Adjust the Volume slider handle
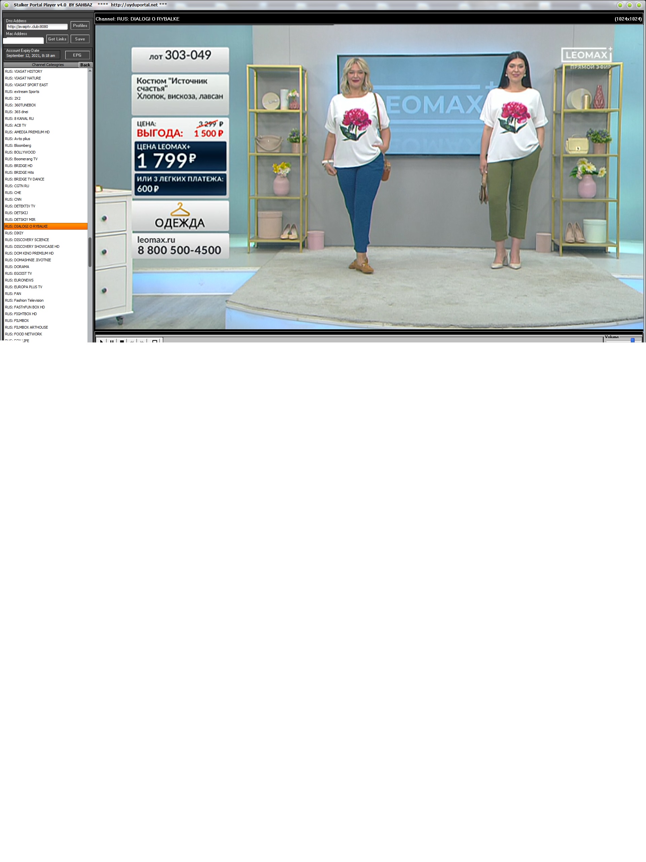Viewport: 646px width, 862px height. pos(633,340)
